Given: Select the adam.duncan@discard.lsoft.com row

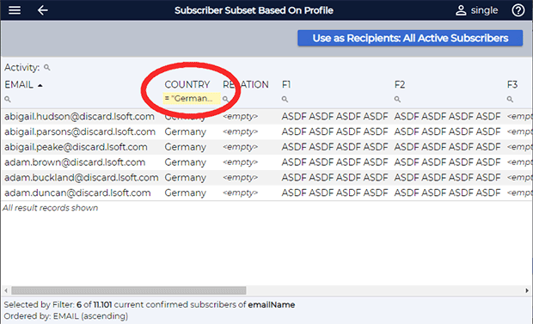Looking at the screenshot, I should [266, 193].
